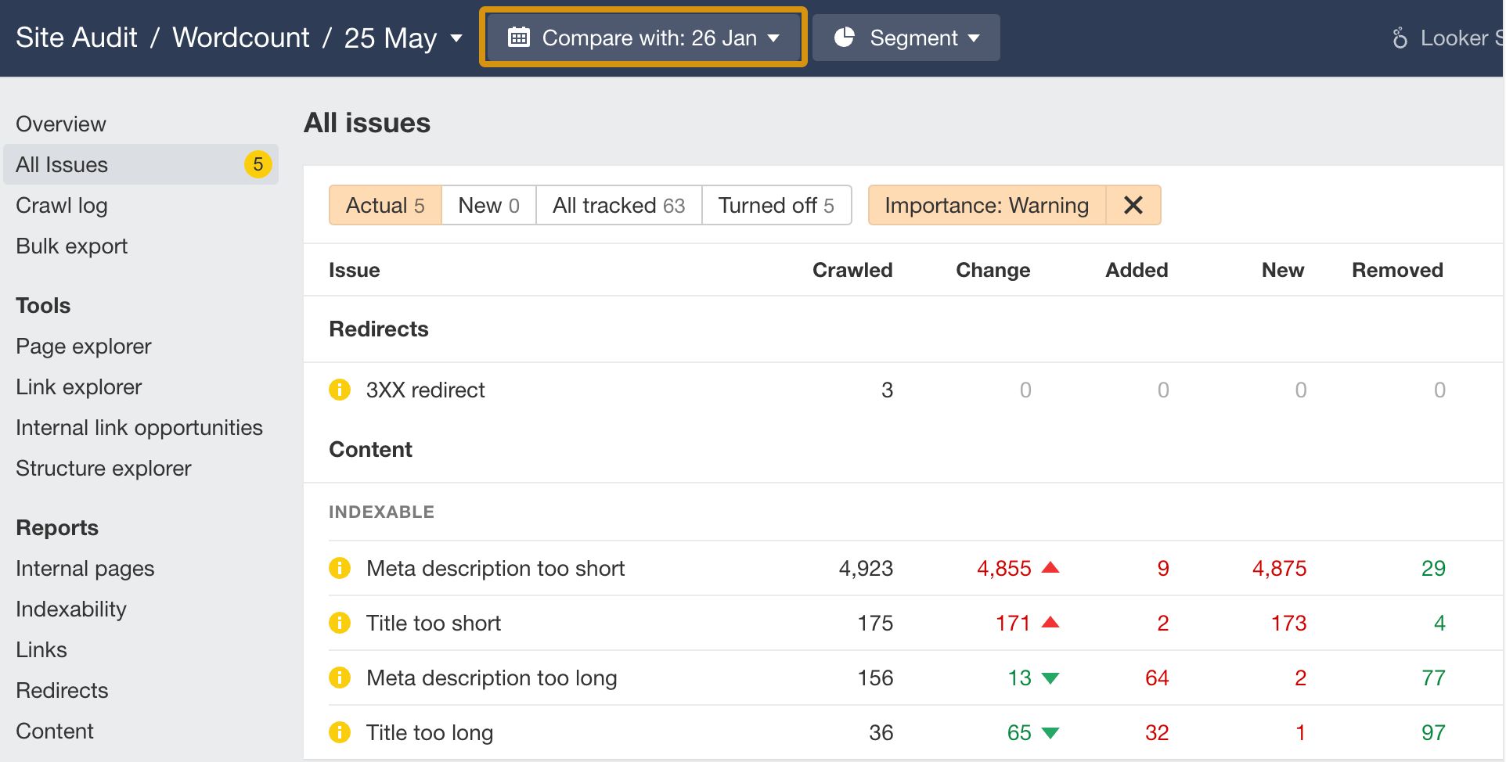Click the green down arrow beside 65

pyautogui.click(x=1050, y=733)
